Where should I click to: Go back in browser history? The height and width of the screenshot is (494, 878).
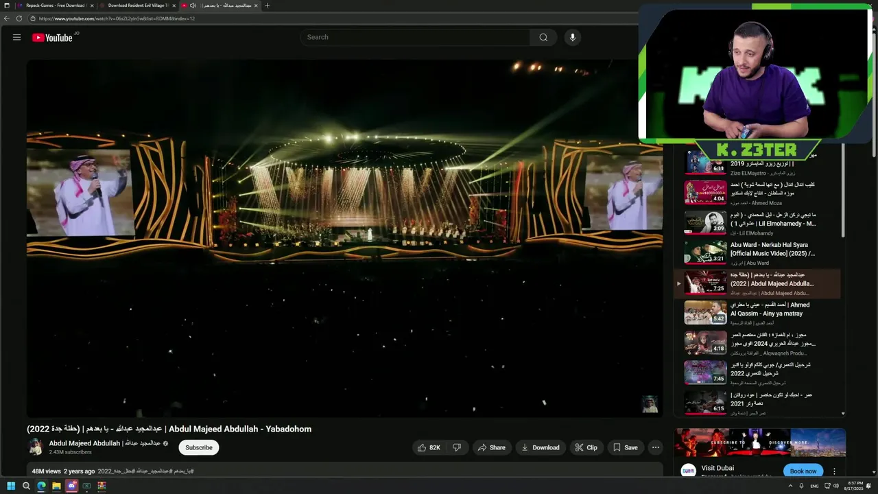point(7,19)
